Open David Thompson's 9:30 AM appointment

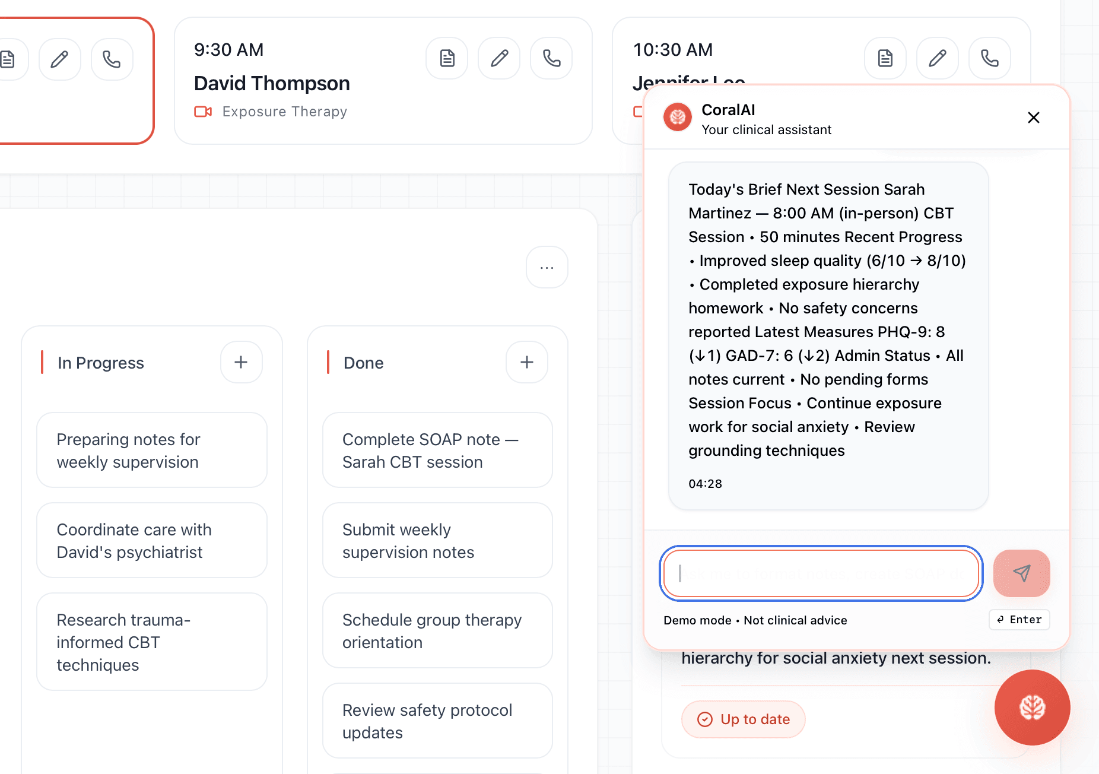(x=297, y=83)
